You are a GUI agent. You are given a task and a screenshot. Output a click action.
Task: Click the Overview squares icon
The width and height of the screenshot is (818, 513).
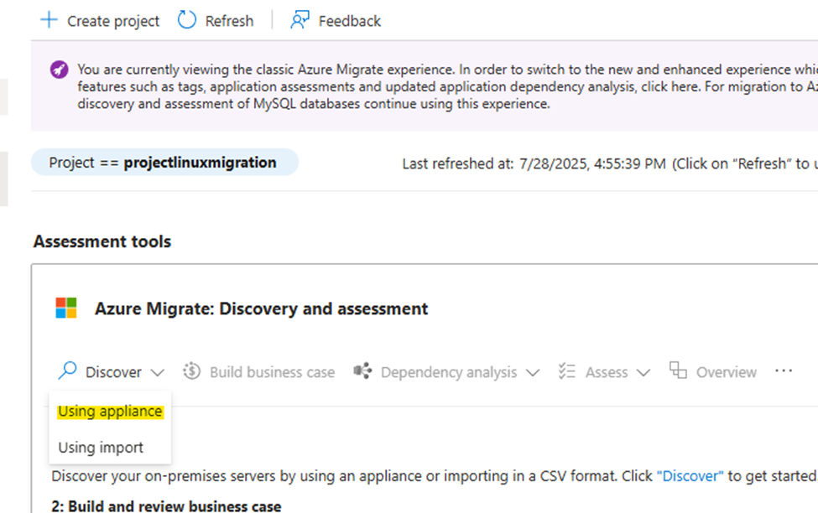[678, 370]
